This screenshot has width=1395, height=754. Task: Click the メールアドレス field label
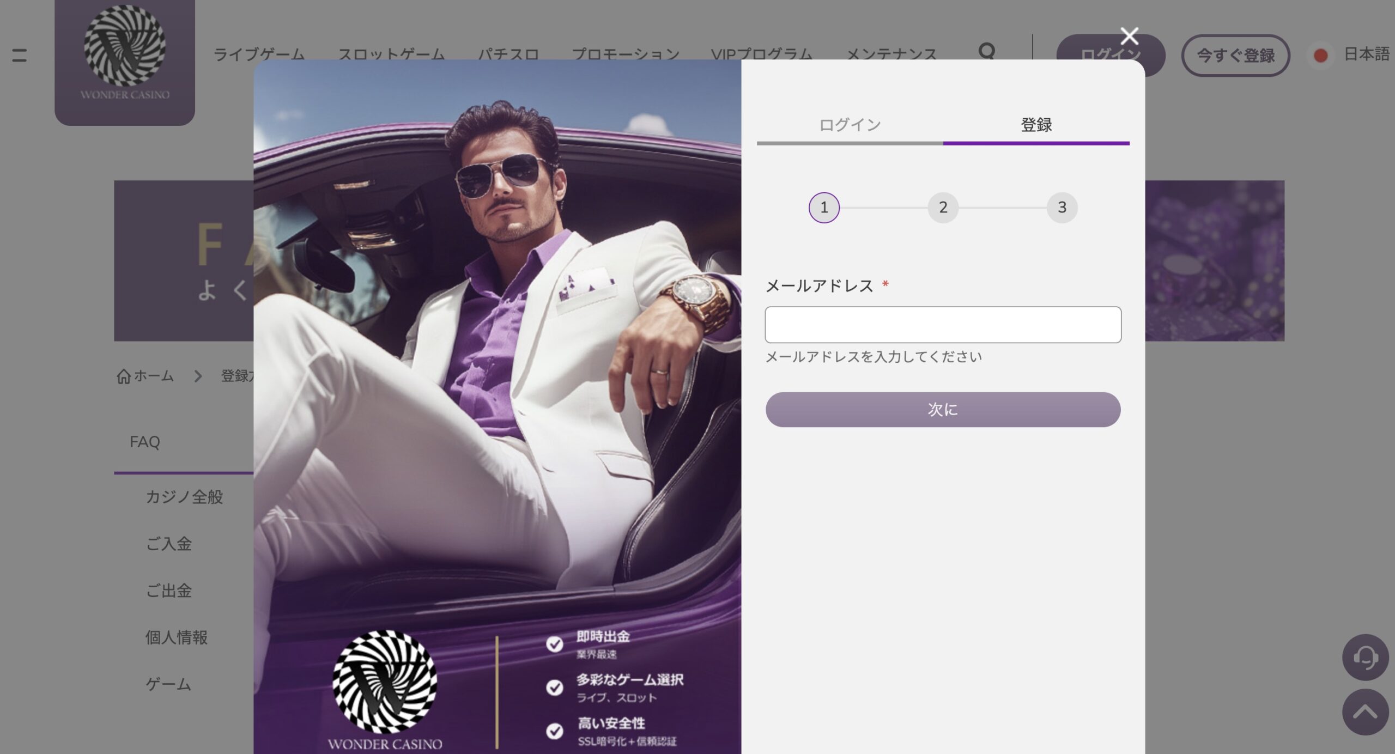coord(820,286)
